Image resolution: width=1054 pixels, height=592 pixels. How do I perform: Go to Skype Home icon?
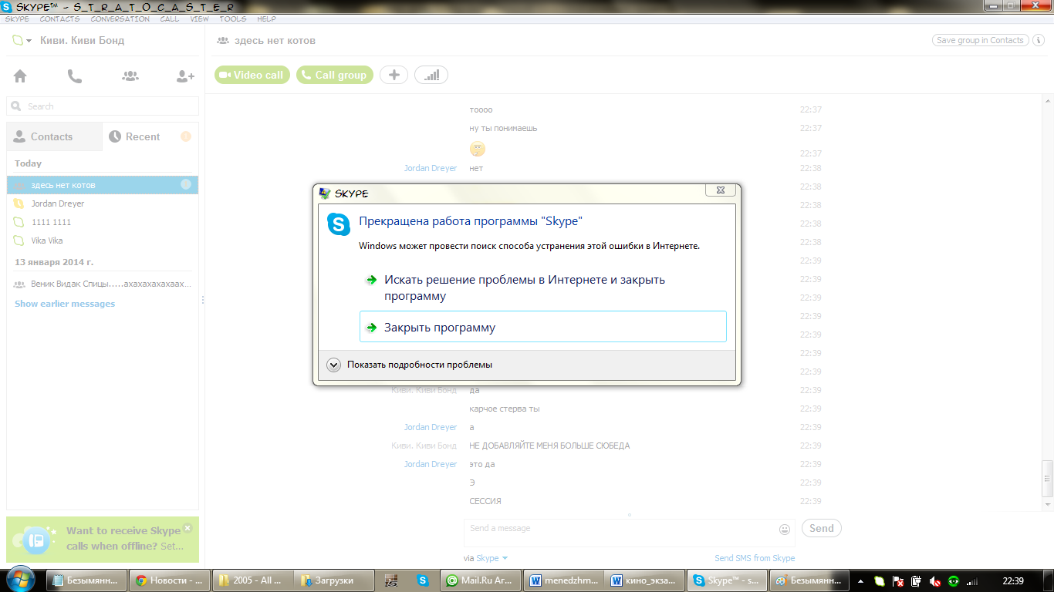[x=20, y=76]
